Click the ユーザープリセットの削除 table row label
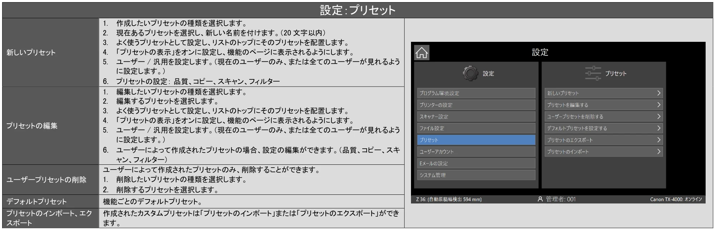The height and width of the screenshot is (242, 716). 46,180
